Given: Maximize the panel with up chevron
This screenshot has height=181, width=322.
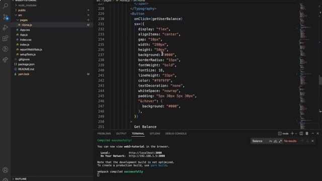Looking at the screenshot, I should pyautogui.click(x=312, y=134).
